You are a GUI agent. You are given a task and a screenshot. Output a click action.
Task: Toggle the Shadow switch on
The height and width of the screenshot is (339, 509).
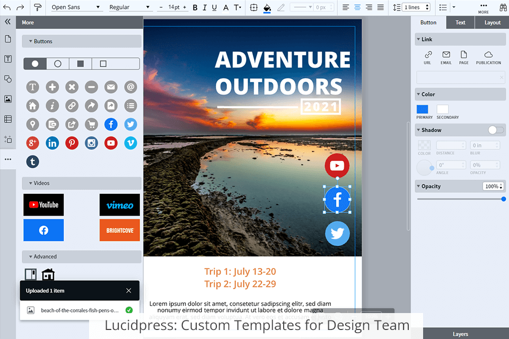[x=496, y=130]
